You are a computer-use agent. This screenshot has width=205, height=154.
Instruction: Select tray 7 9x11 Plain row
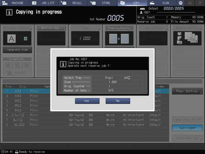point(86,120)
